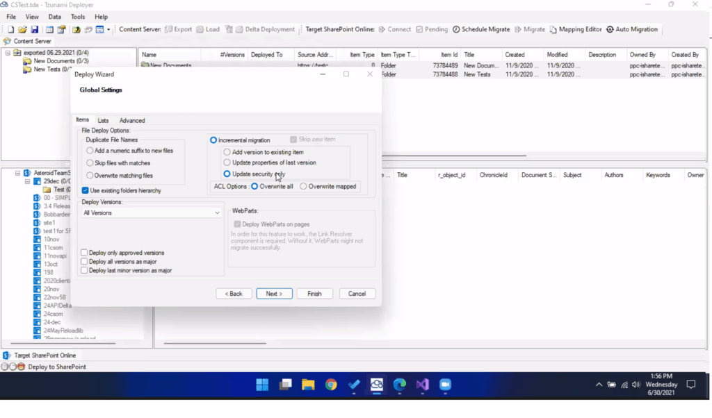The image size is (712, 418).
Task: Open the File menu
Action: point(11,17)
